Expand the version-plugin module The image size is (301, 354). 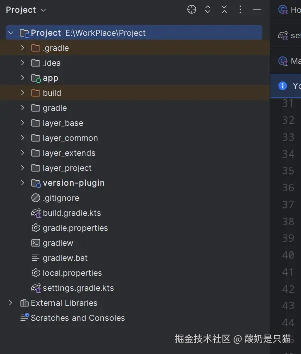pos(22,183)
